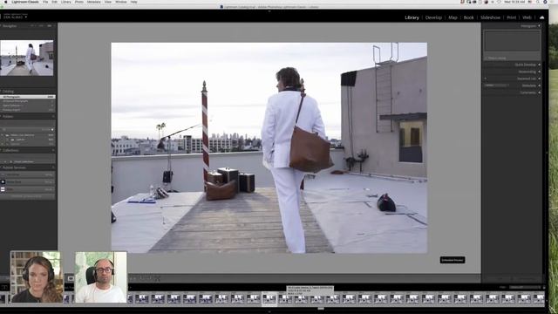Switch to the Map module
The image size is (558, 314).
point(453,17)
